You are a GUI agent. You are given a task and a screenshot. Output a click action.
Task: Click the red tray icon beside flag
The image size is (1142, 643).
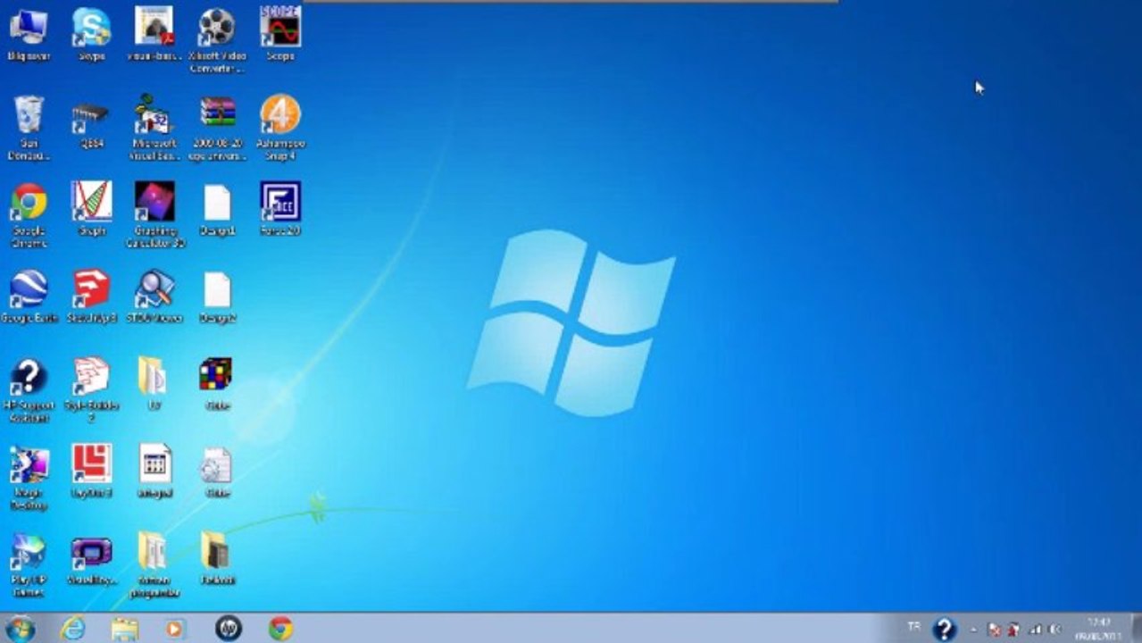[1015, 629]
